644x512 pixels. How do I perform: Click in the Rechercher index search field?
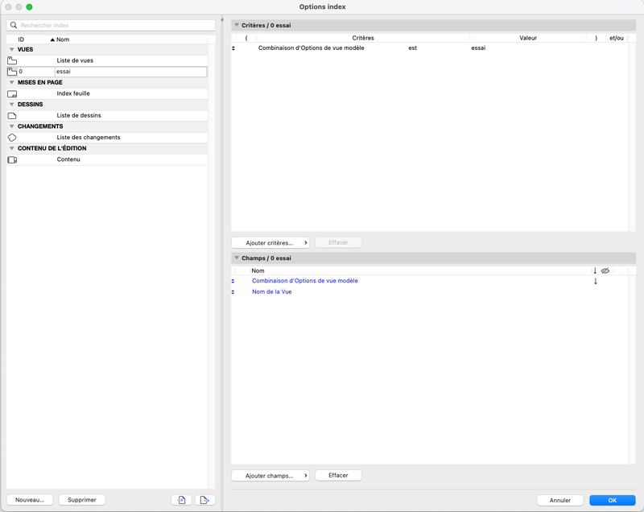tap(111, 25)
